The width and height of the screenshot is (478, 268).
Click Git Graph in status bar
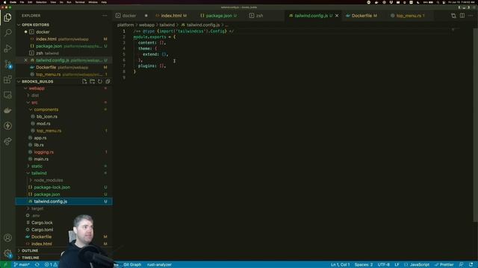pyautogui.click(x=132, y=265)
